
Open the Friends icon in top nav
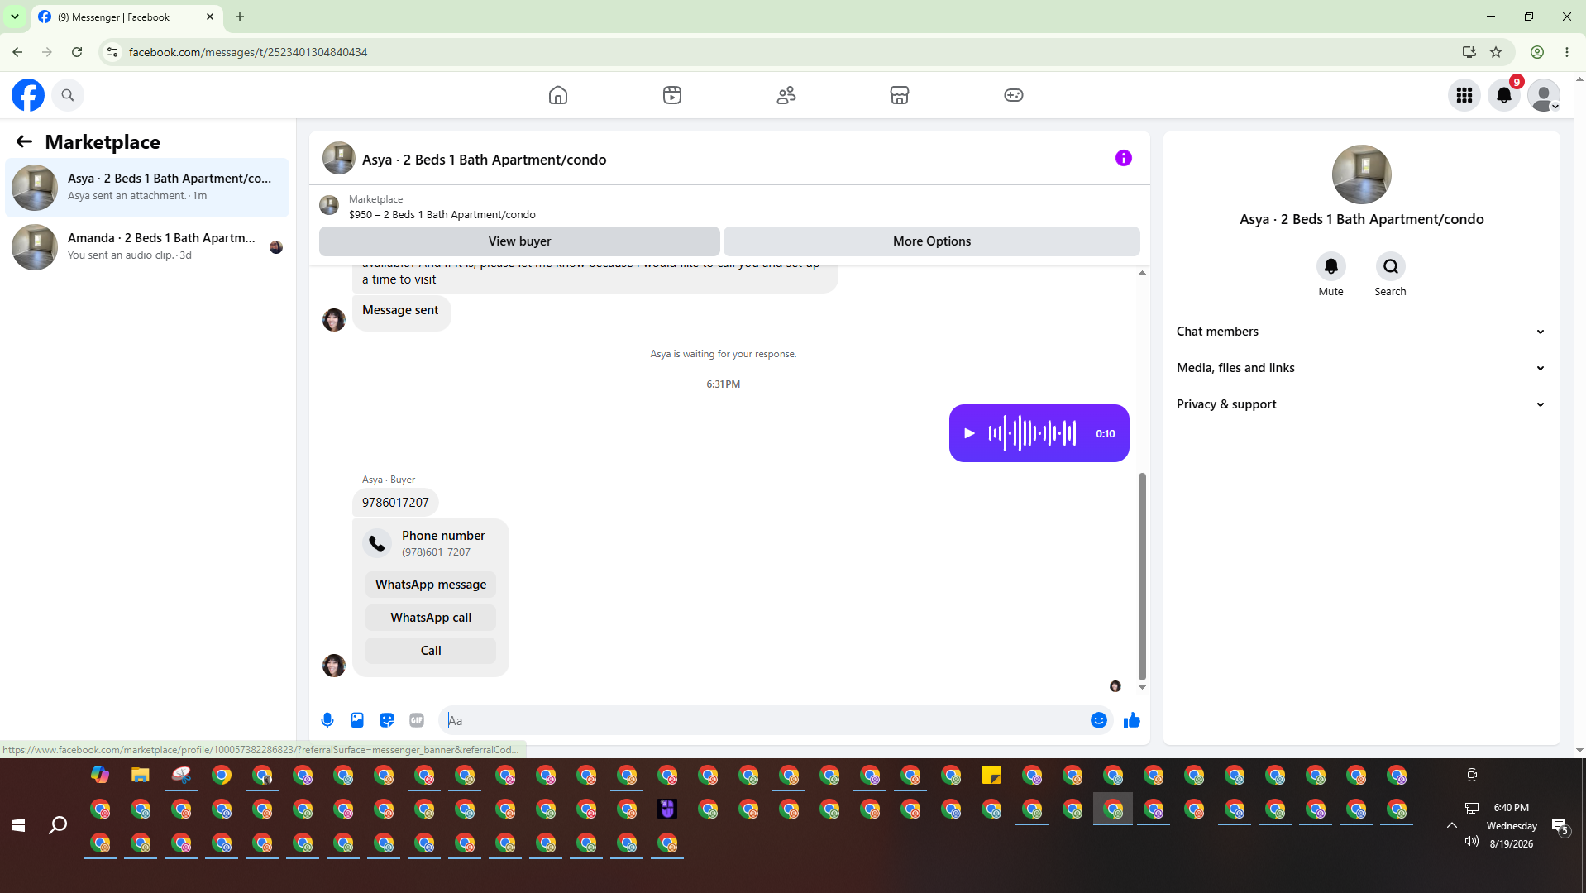pyautogui.click(x=786, y=95)
